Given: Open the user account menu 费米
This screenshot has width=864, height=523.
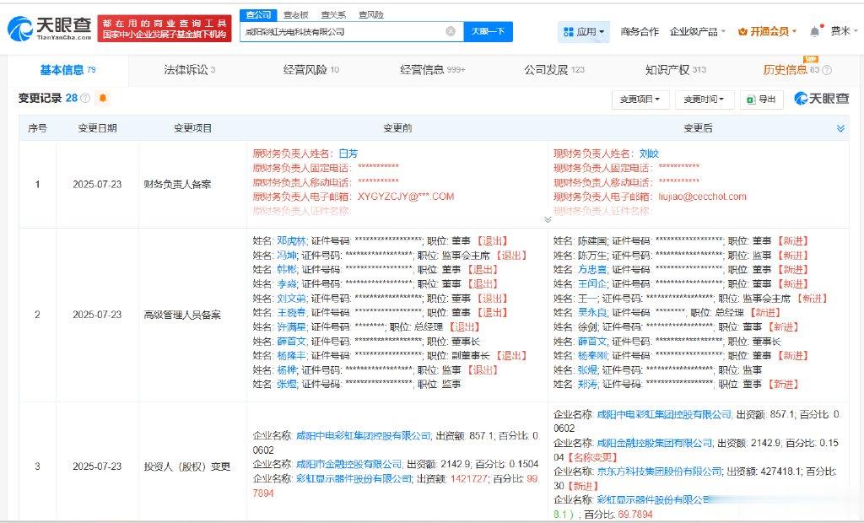Looking at the screenshot, I should click(x=844, y=31).
